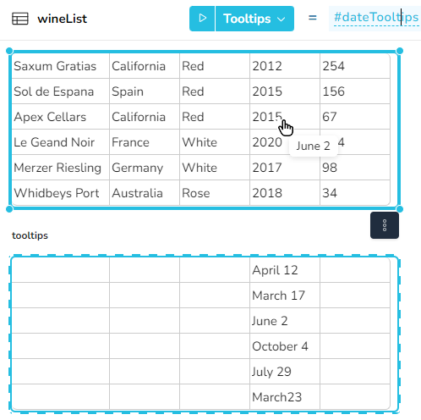Select the Germany cell
Image resolution: width=421 pixels, height=420 pixels.
(145, 168)
